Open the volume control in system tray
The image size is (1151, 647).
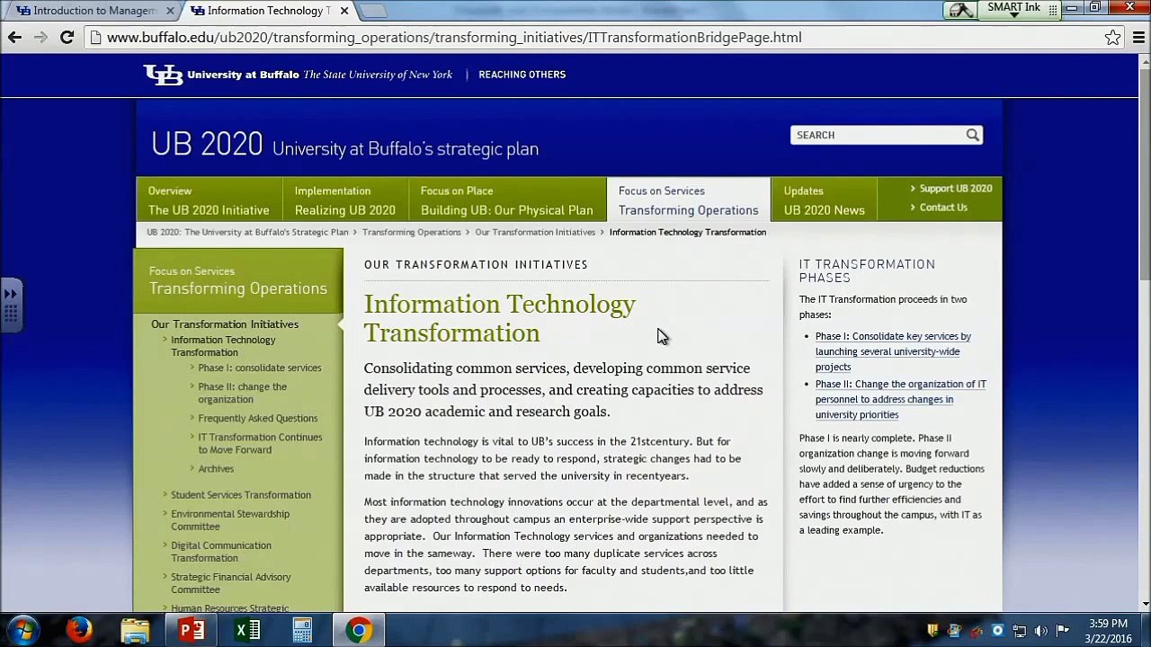click(1041, 631)
